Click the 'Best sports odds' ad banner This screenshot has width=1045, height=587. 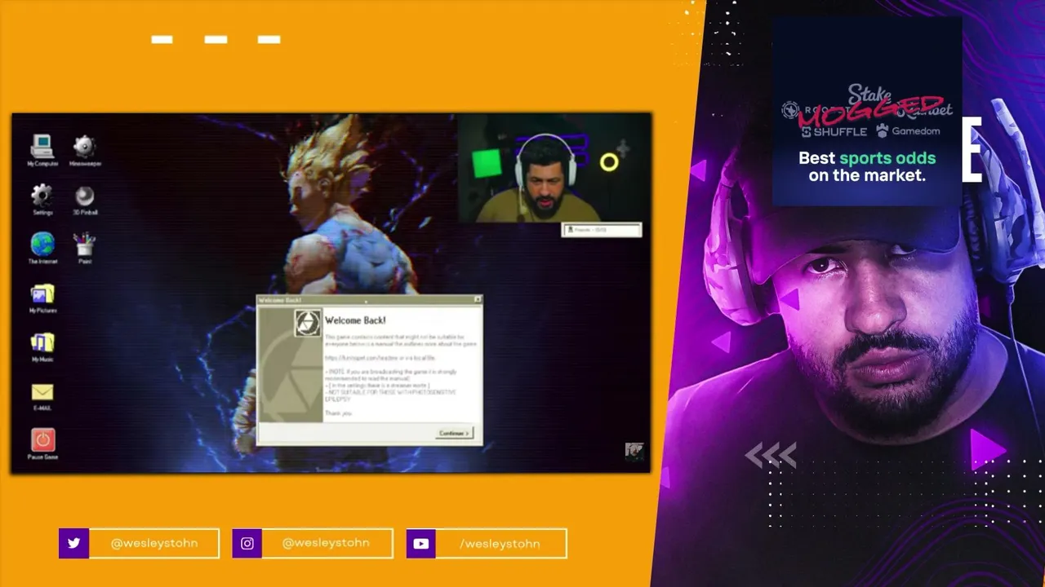tap(867, 112)
